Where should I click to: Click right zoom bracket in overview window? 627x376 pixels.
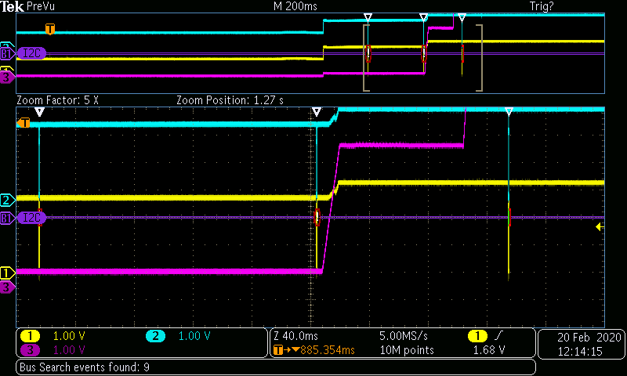click(x=479, y=58)
